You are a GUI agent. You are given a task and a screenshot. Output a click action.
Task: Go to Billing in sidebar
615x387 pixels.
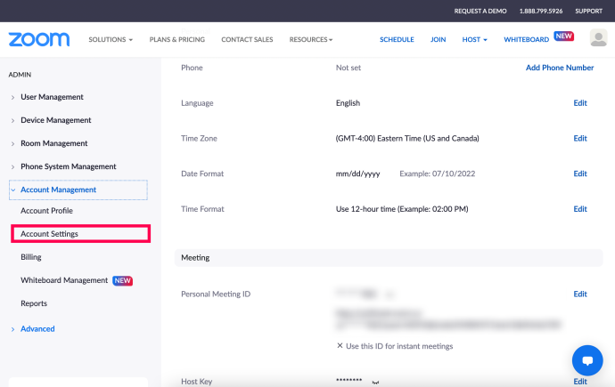[x=31, y=257]
